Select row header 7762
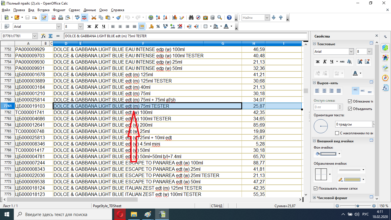 tap(7, 112)
